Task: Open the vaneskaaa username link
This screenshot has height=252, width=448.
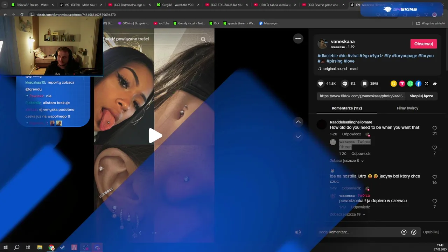Action: coord(343,41)
